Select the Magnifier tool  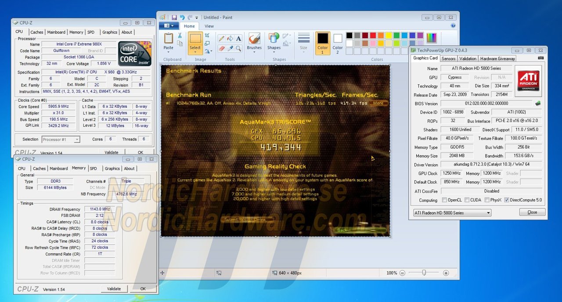click(238, 48)
